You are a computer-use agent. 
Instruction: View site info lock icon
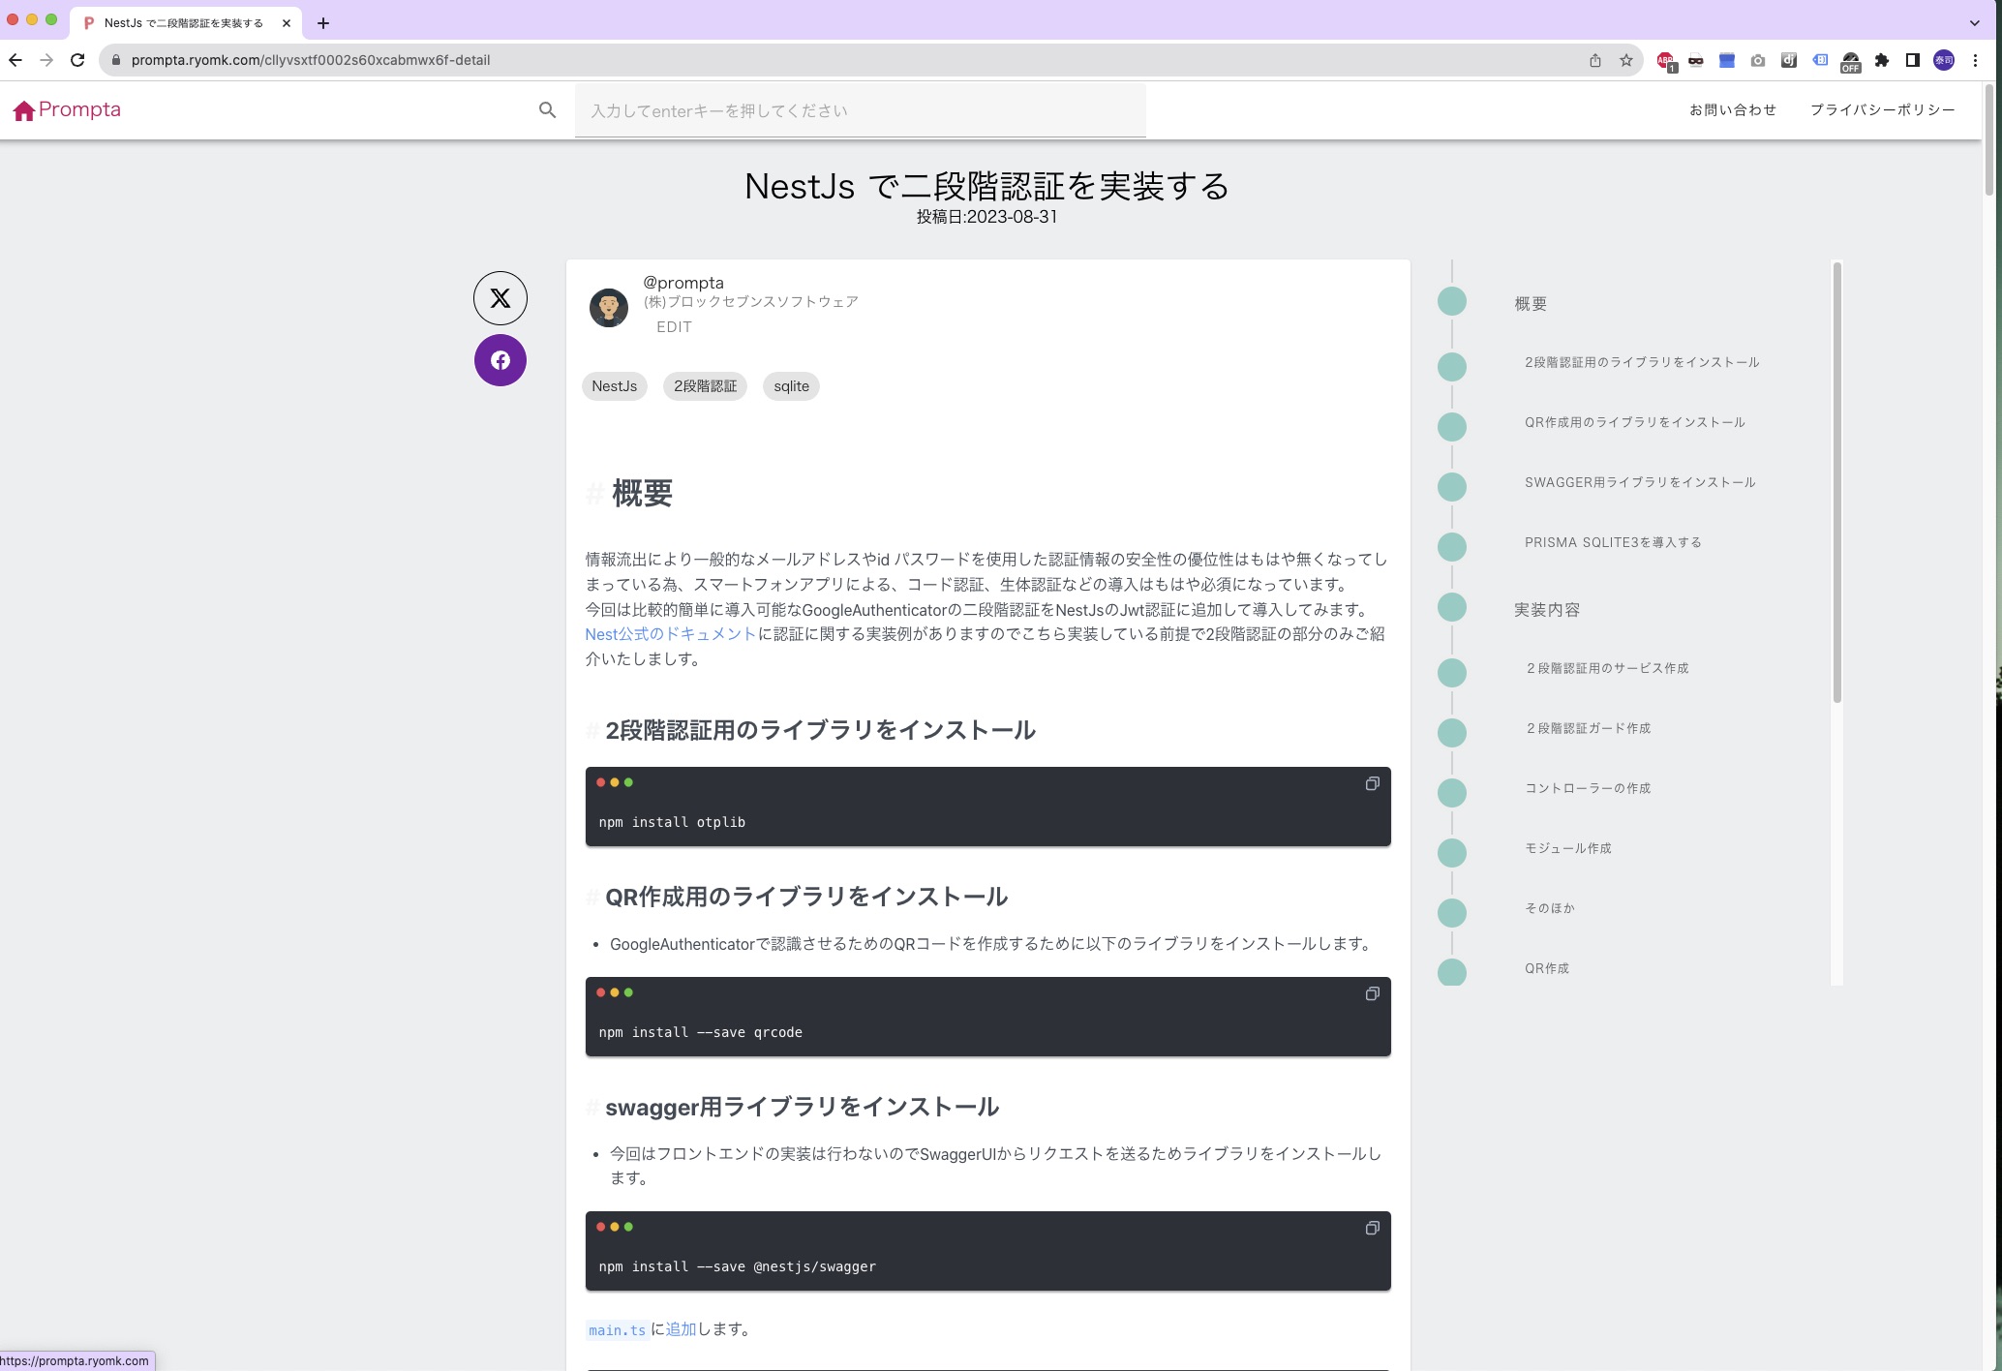(x=116, y=60)
